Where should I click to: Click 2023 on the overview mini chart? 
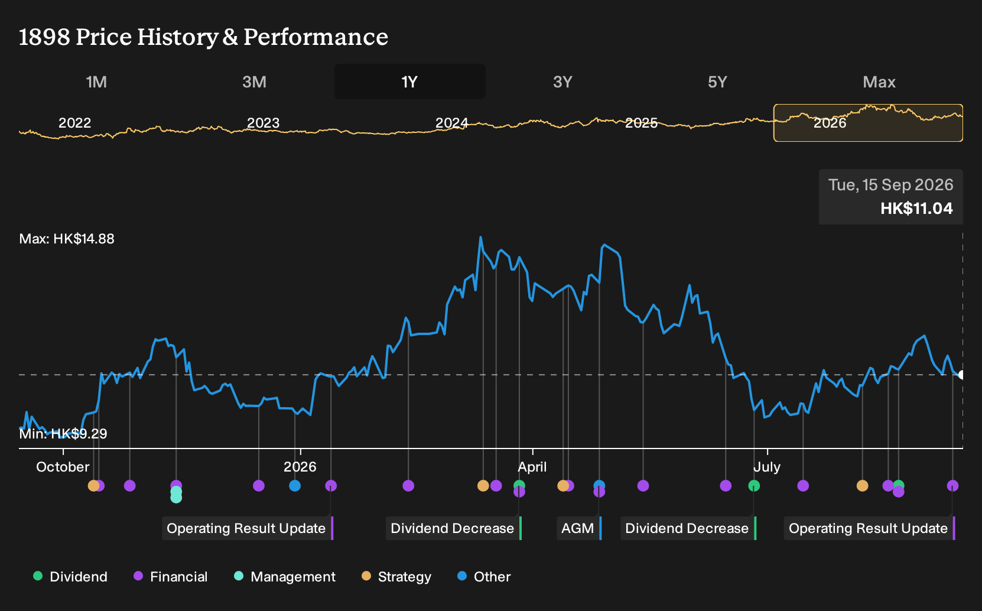(x=263, y=123)
